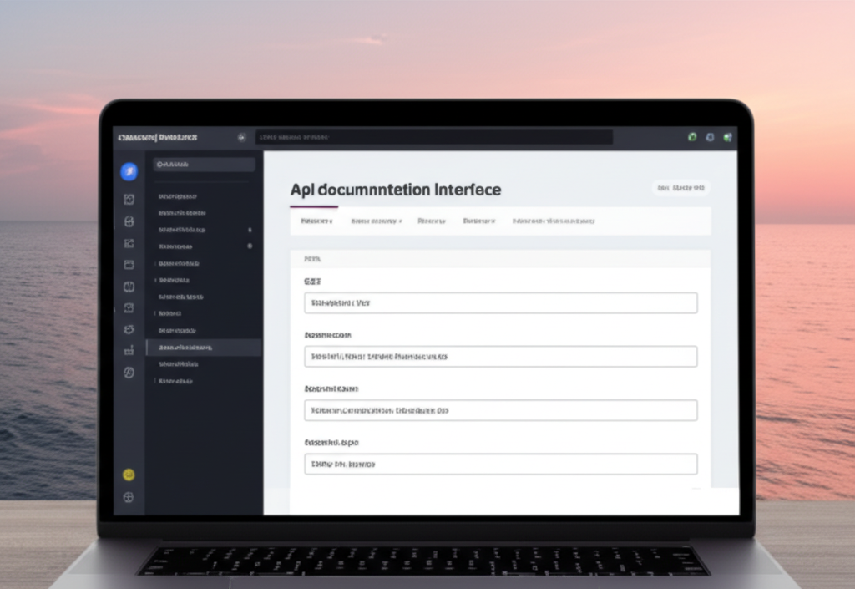Open the green status icon in the top-right bar
855x589 pixels.
691,137
